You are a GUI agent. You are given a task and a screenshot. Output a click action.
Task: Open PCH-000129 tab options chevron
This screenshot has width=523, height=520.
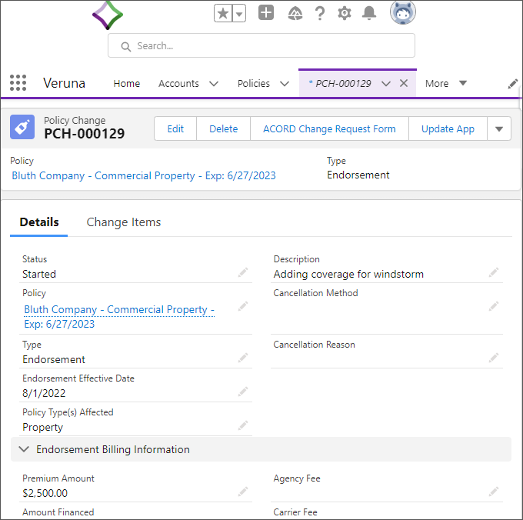coord(386,83)
